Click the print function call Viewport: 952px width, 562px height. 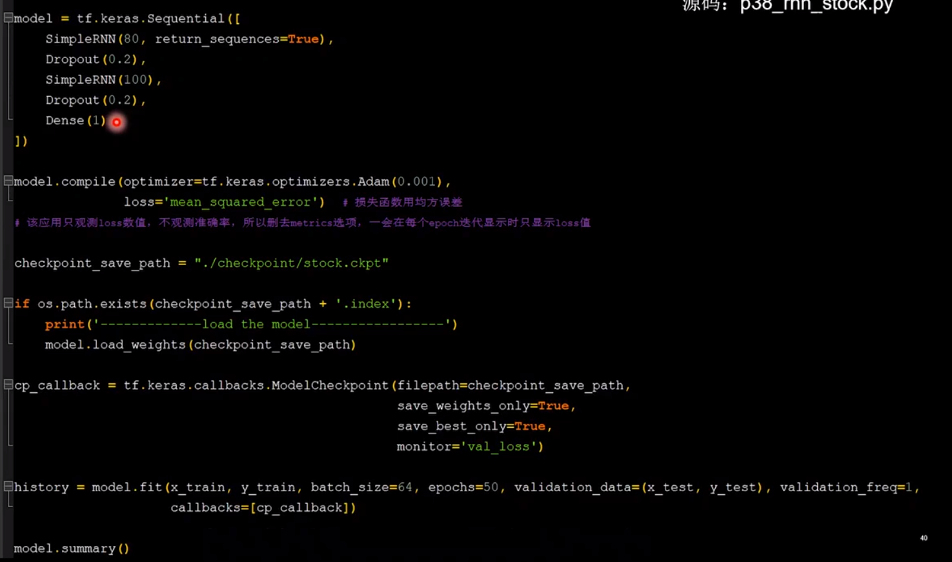pyautogui.click(x=65, y=325)
